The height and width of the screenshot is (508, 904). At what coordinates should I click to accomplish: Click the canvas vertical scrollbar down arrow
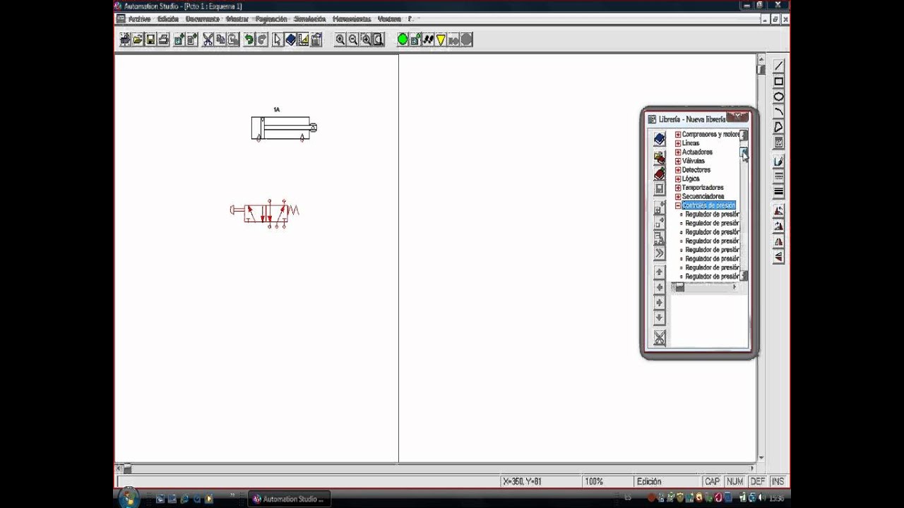(761, 458)
